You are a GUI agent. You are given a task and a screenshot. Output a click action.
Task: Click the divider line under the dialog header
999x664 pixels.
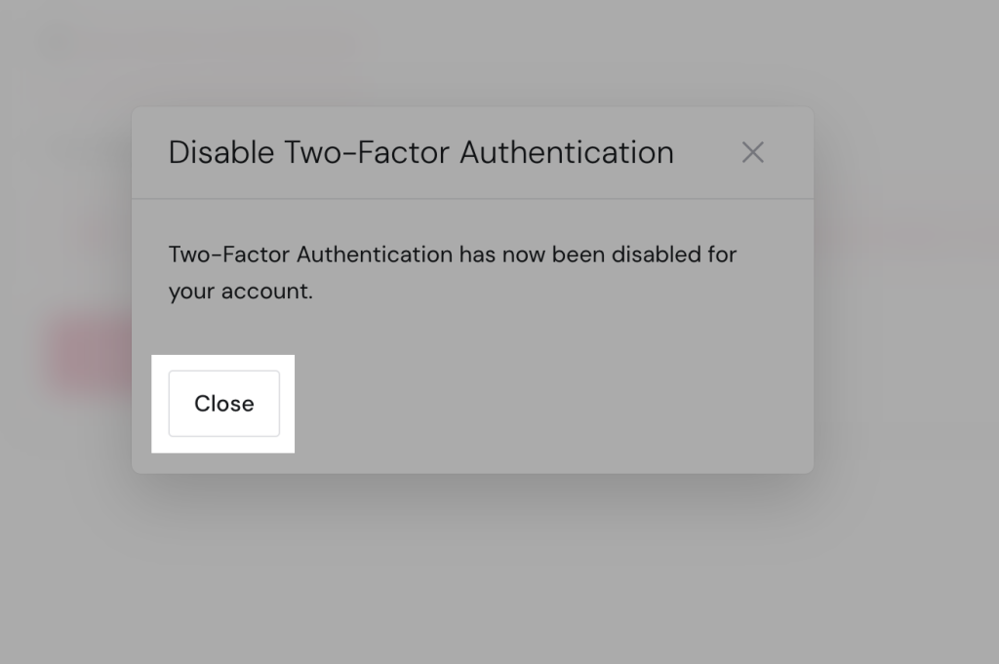pyautogui.click(x=472, y=199)
